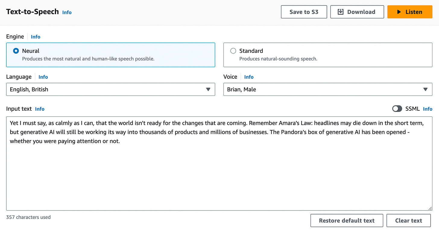Open Info link beside Input text label
The height and width of the screenshot is (234, 439).
click(40, 109)
